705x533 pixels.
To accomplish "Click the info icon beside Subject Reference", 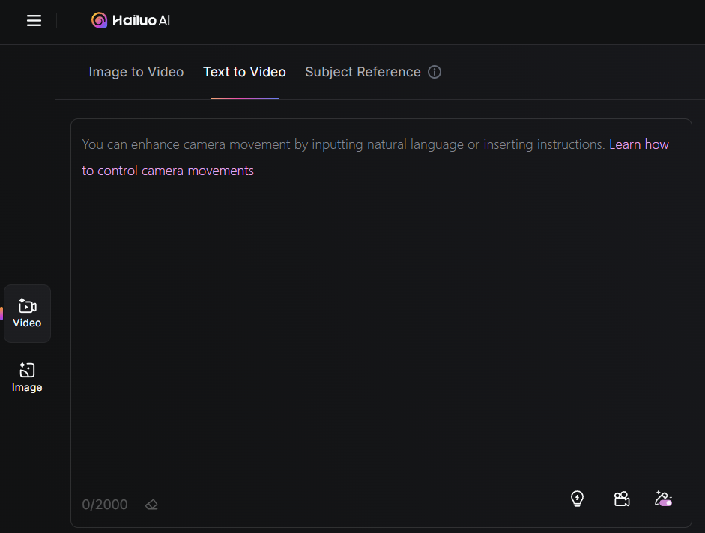I will (435, 72).
